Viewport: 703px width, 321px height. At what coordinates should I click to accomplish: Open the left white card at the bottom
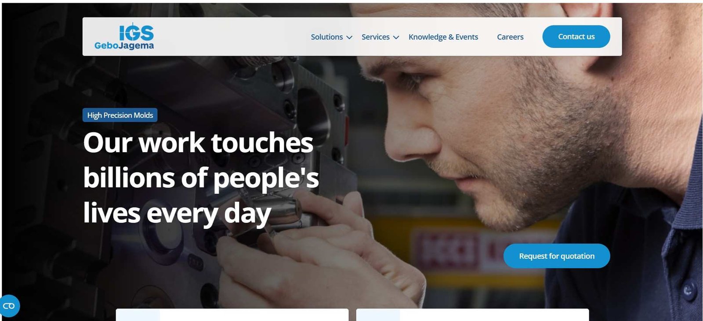tap(232, 315)
